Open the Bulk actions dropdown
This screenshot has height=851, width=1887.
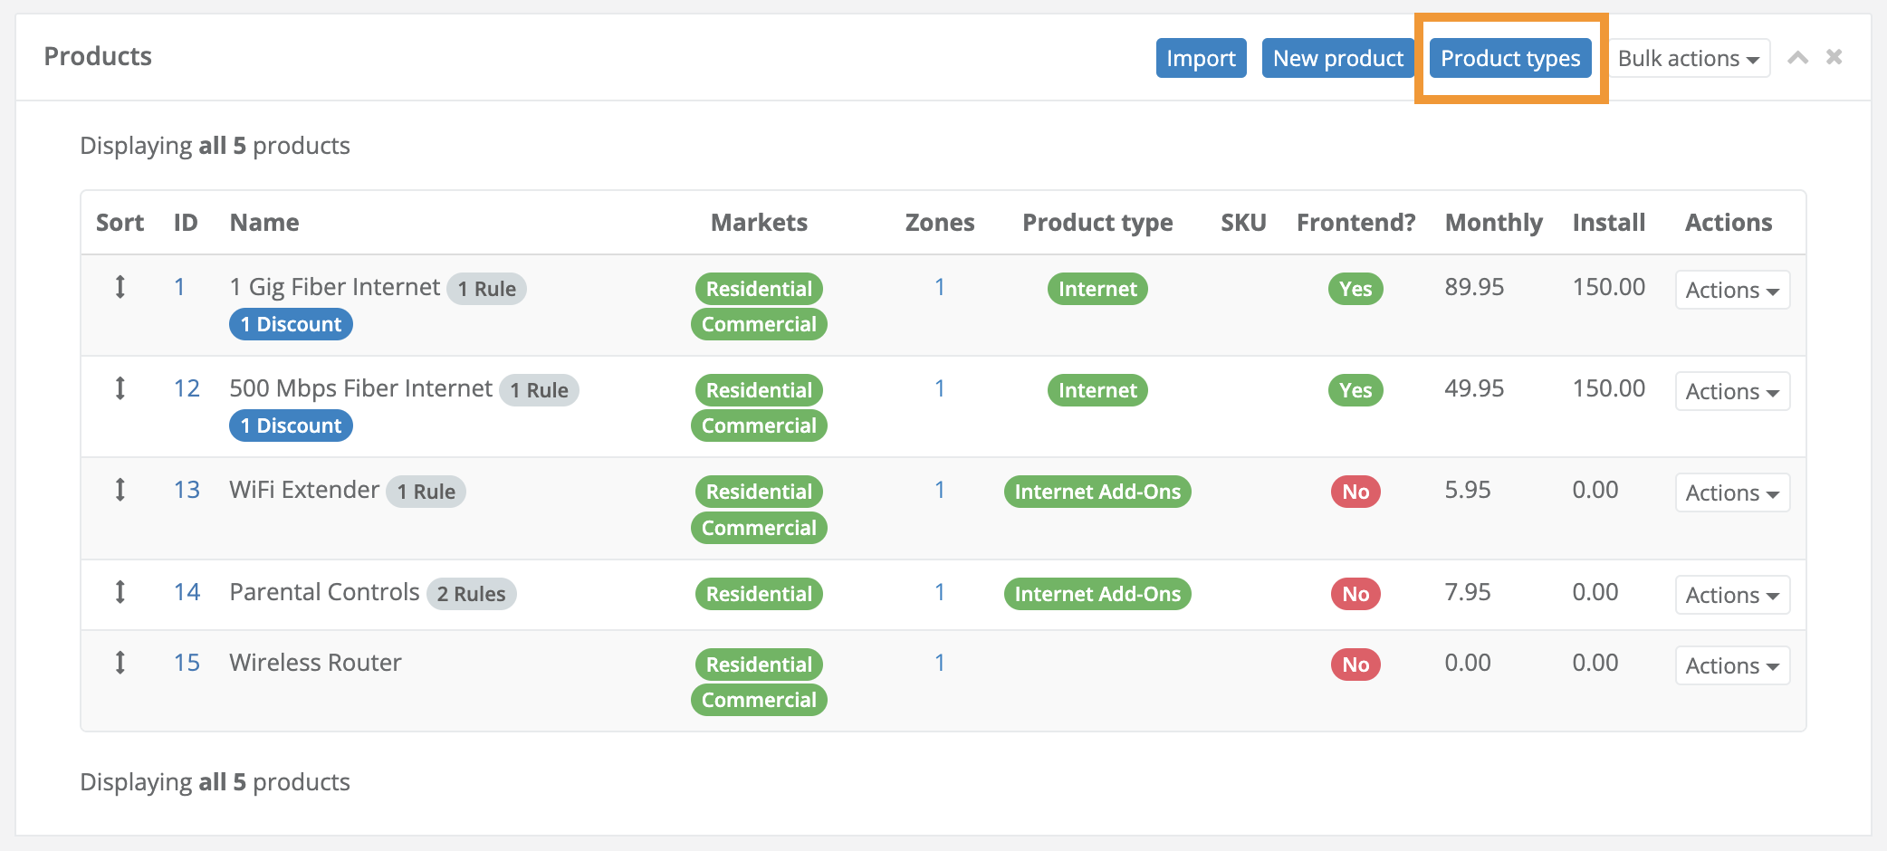[x=1688, y=59]
